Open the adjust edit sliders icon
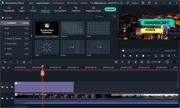 pos(30,62)
